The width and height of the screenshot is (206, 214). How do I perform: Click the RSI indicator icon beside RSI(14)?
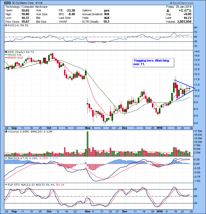[x=6, y=25]
